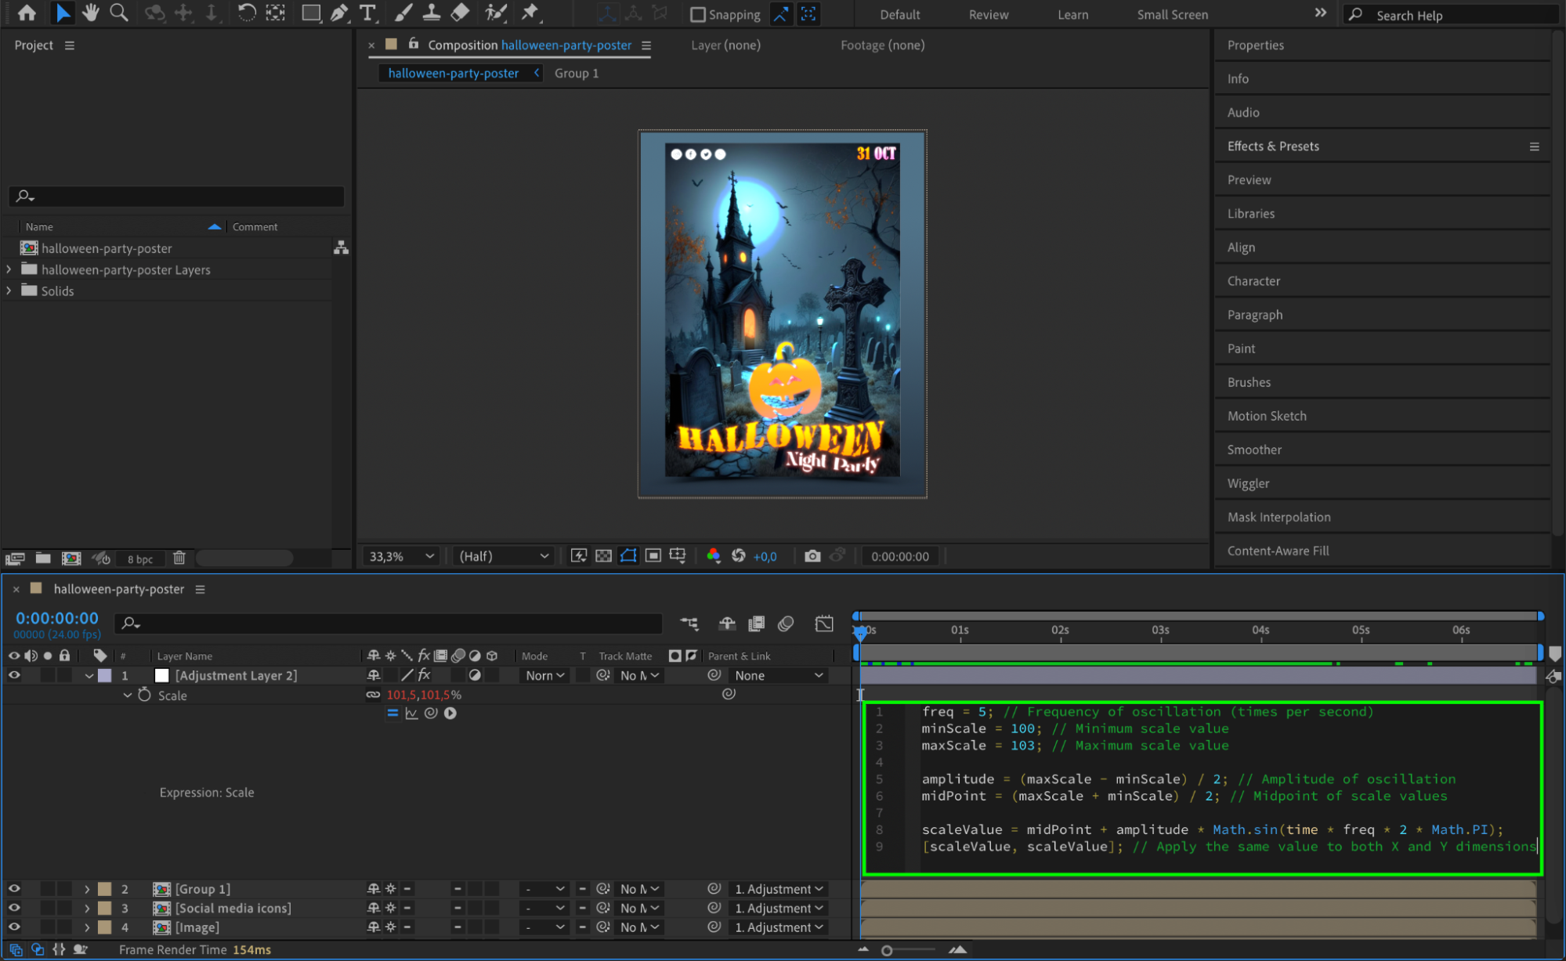Enable the Snapping checkbox
Image resolution: width=1566 pixels, height=961 pixels.
point(697,15)
